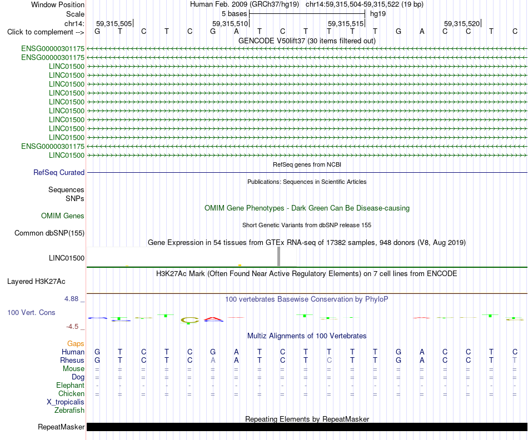Select the Human alignment row label
The image size is (528, 440).
coord(73,352)
